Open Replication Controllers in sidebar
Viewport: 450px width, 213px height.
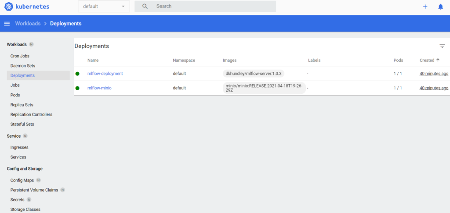click(31, 114)
